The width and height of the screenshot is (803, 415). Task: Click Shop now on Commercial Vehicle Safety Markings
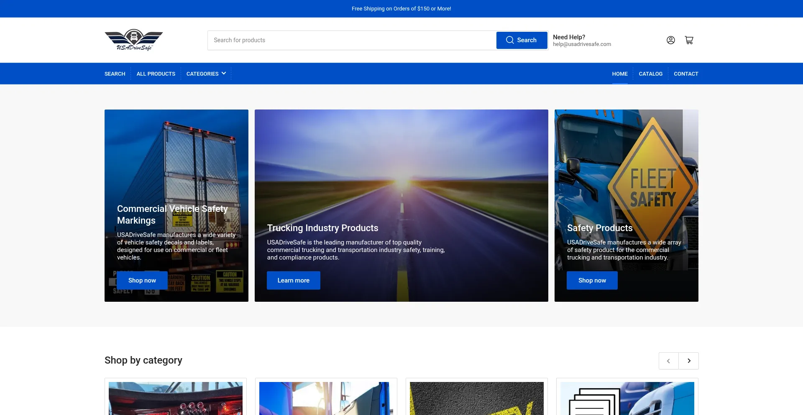pos(142,280)
